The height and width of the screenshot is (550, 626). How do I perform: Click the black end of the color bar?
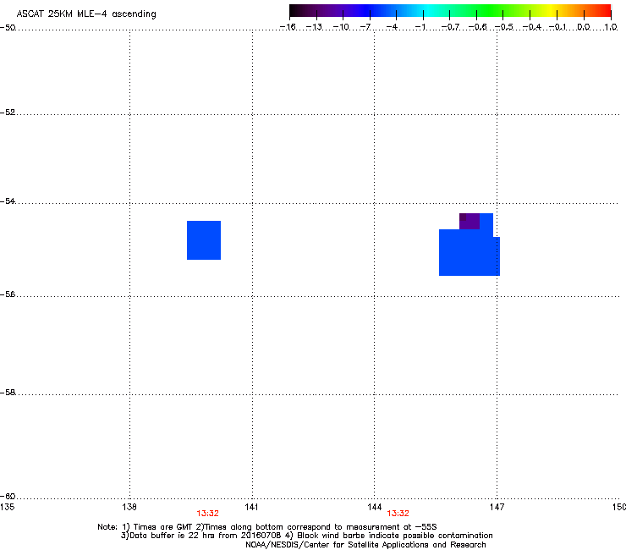pyautogui.click(x=295, y=10)
